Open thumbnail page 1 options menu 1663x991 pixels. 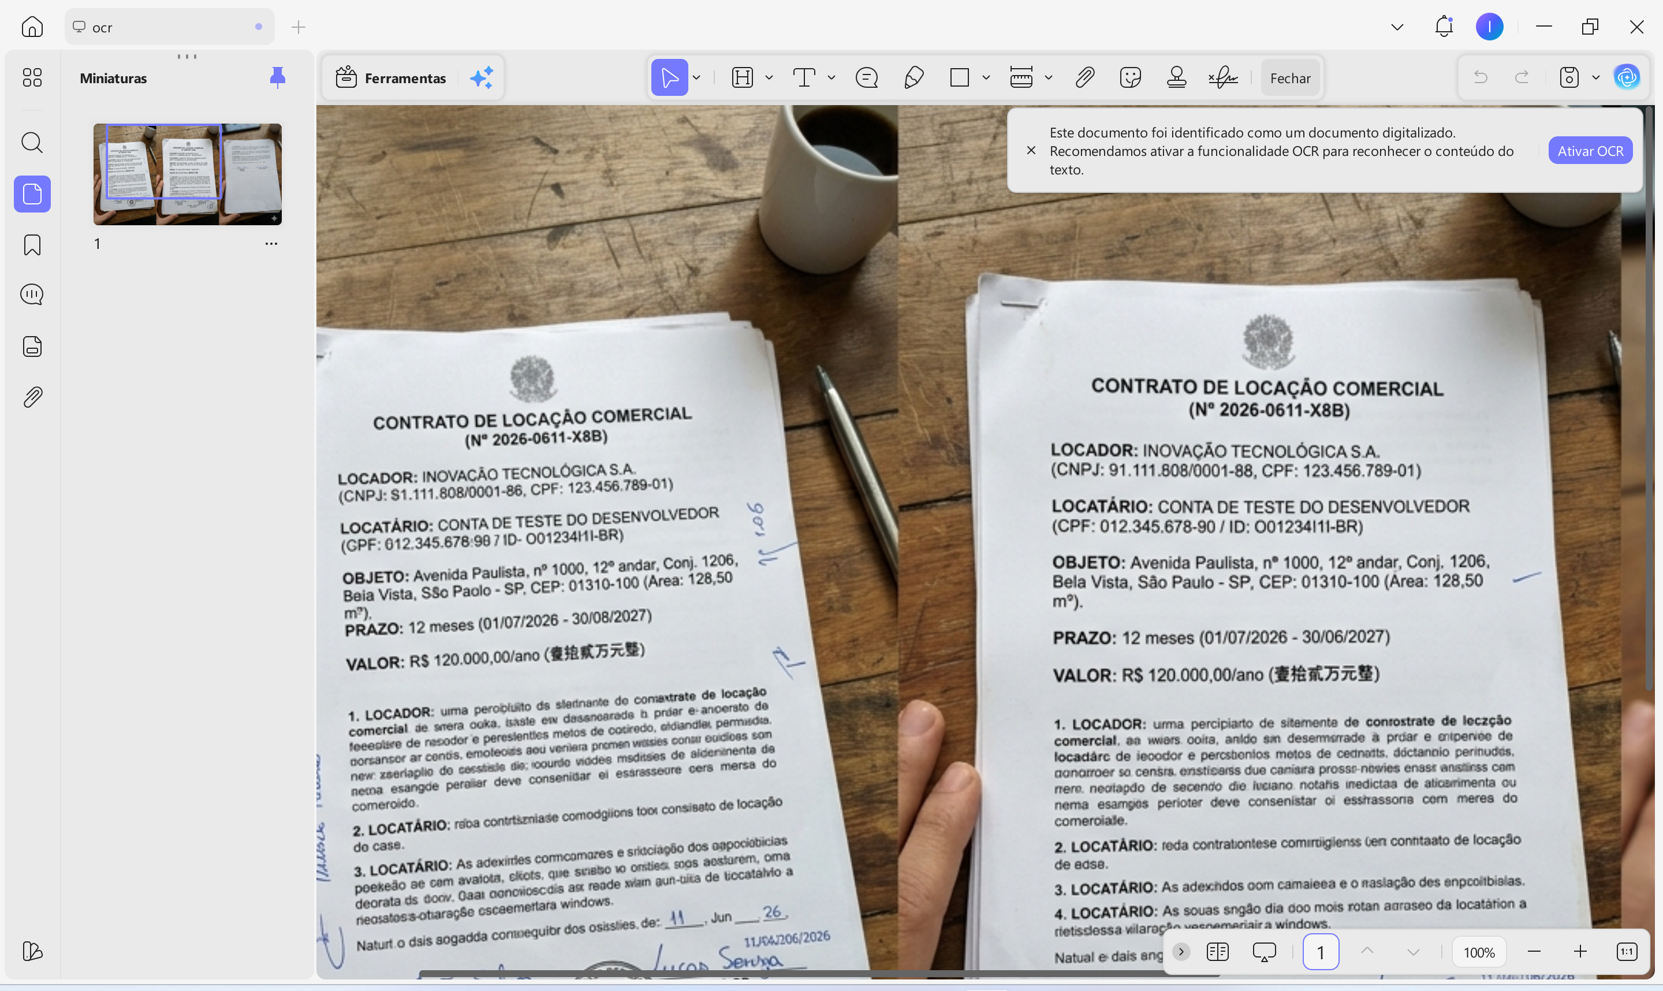[271, 244]
